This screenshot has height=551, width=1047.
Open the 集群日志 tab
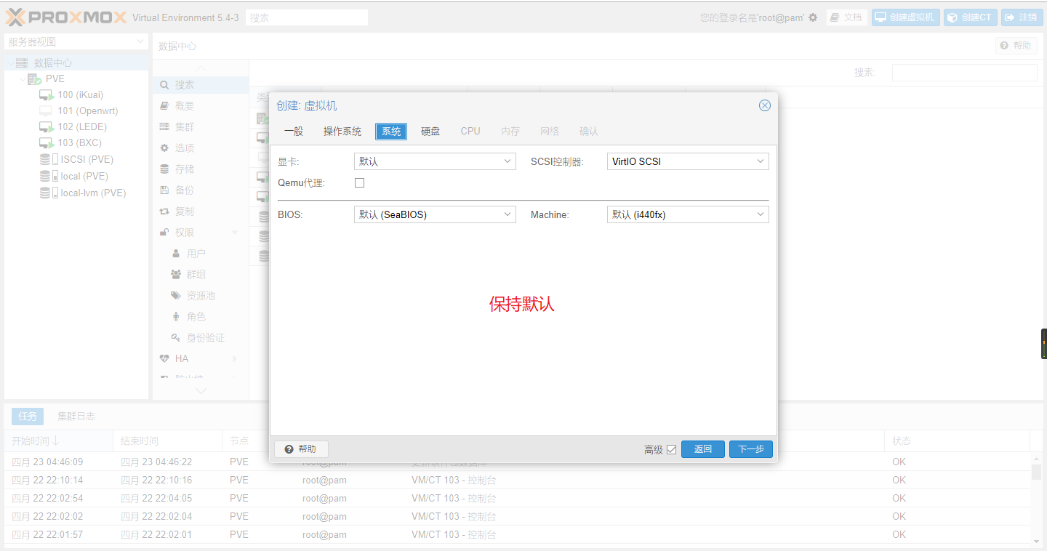76,417
